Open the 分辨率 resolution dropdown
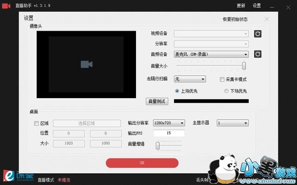Image resolution: width=297 pixels, height=185 pixels. [x=211, y=44]
